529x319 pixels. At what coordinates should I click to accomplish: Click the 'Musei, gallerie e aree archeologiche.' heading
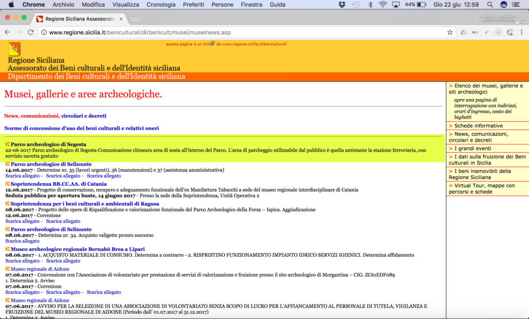point(83,94)
